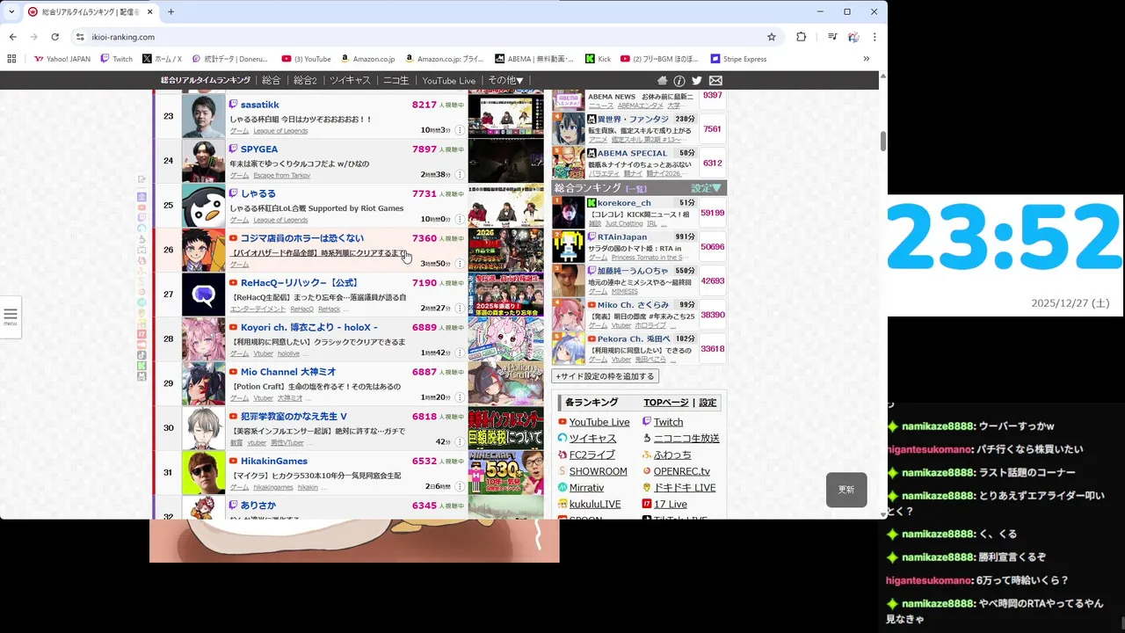The width and height of the screenshot is (1125, 633).
Task: Open the Chrome extensions puzzle icon
Action: (801, 37)
